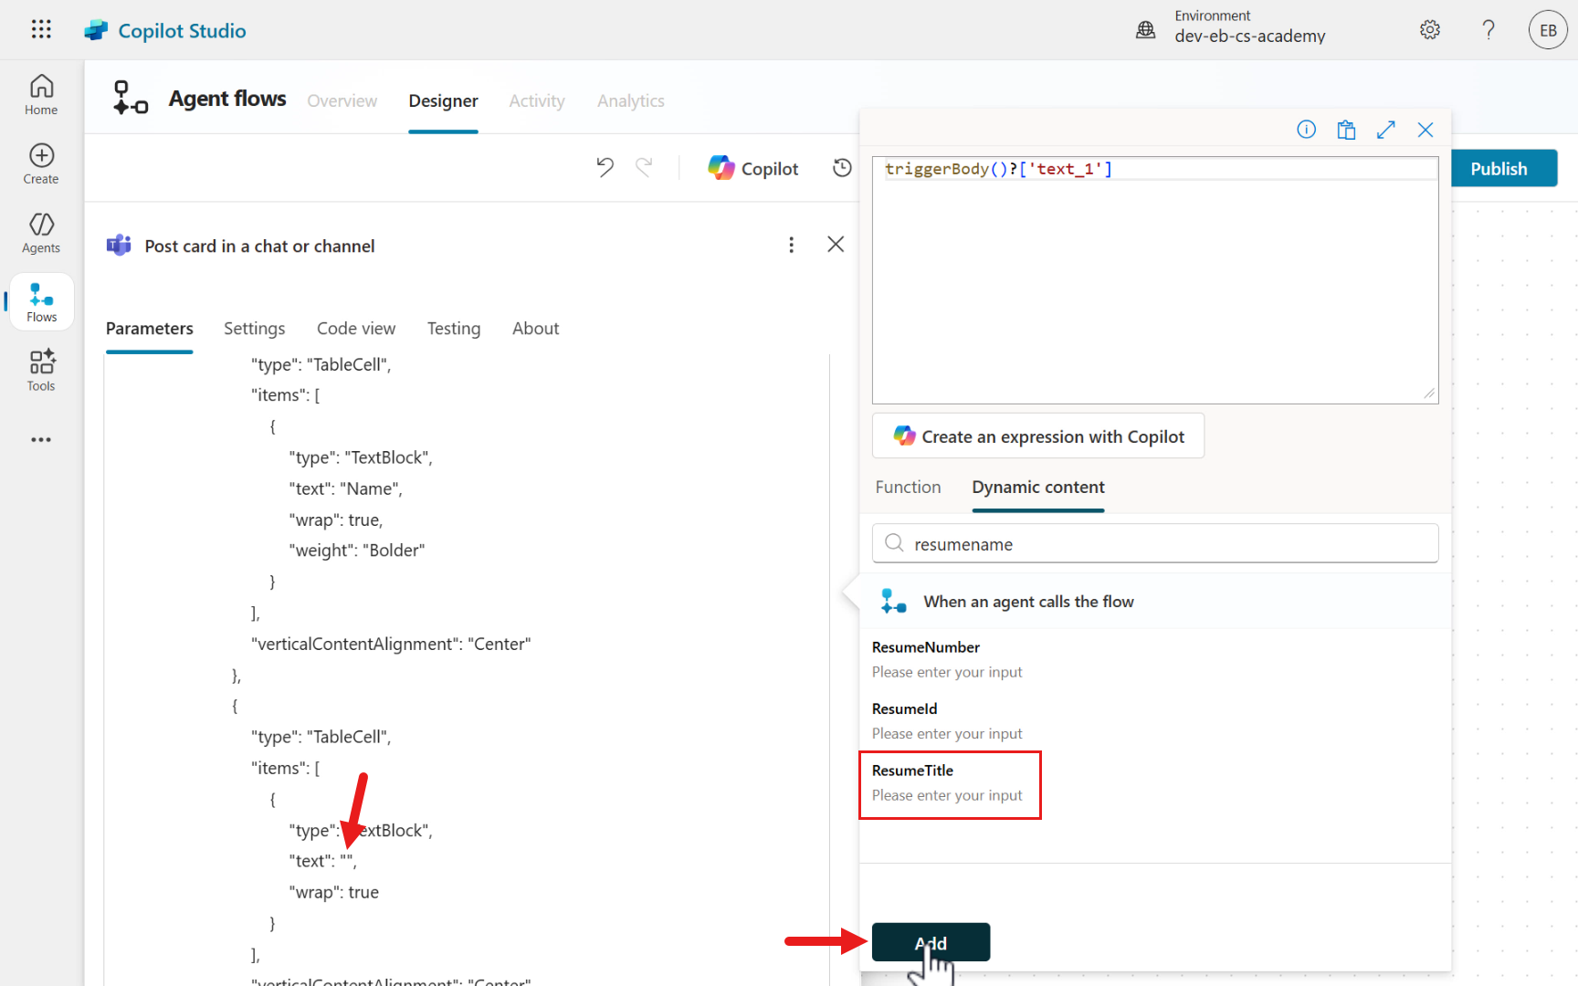
Task: Open Agents in the left sidebar
Action: click(x=41, y=233)
